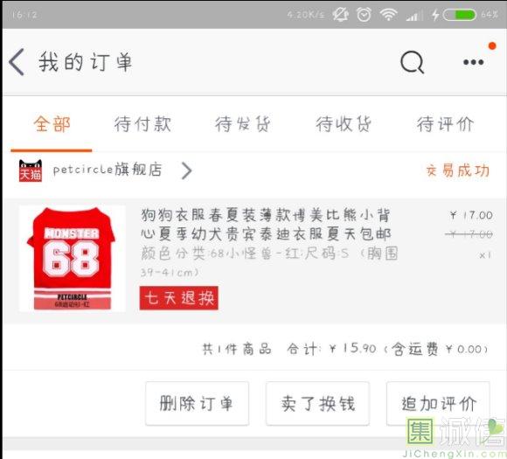Screen dimensions: 507x459
Task: Switch to 待付款 tab
Action: pos(142,124)
